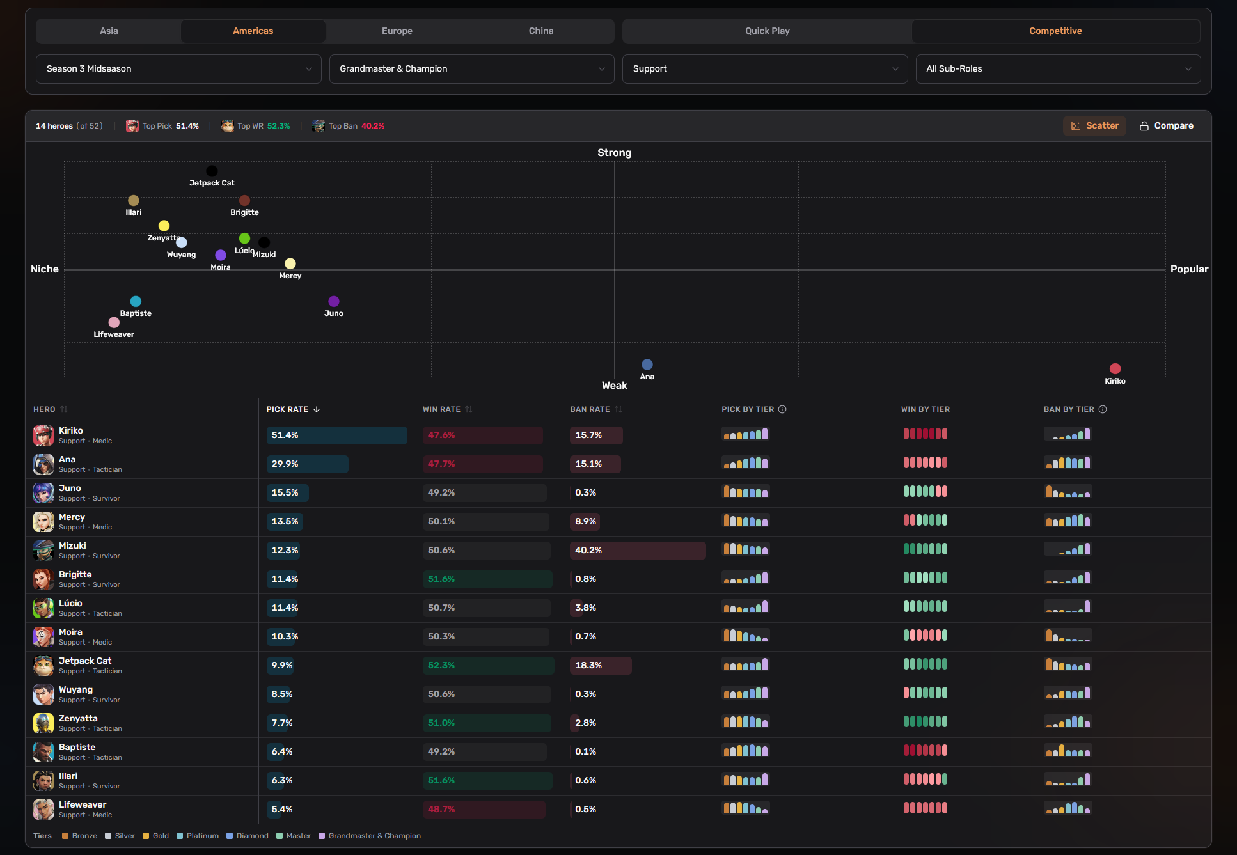Expand the All Sub-Roles dropdown
Image resolution: width=1237 pixels, height=855 pixels.
[1059, 69]
